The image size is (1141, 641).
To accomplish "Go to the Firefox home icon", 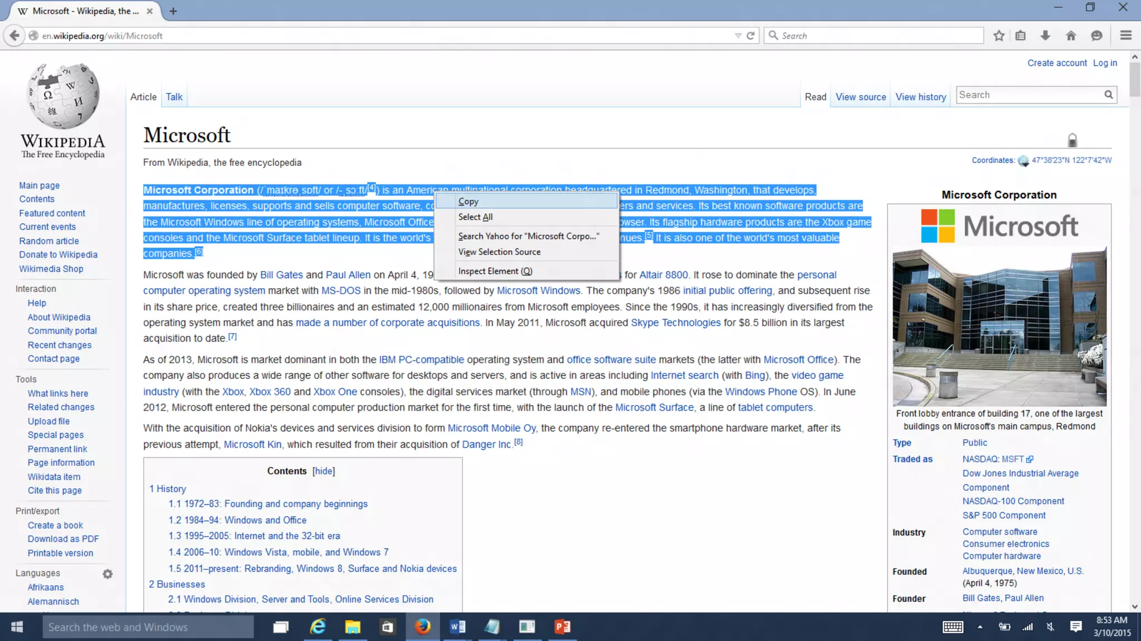I will tap(1071, 36).
